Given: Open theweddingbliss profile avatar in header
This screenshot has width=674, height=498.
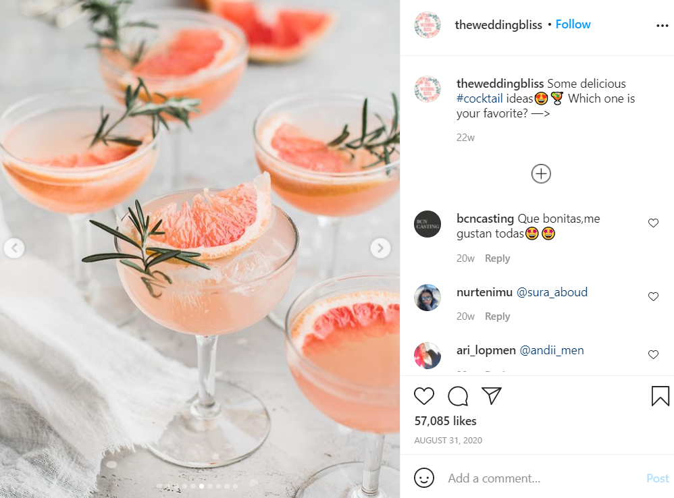Looking at the screenshot, I should tap(427, 25).
